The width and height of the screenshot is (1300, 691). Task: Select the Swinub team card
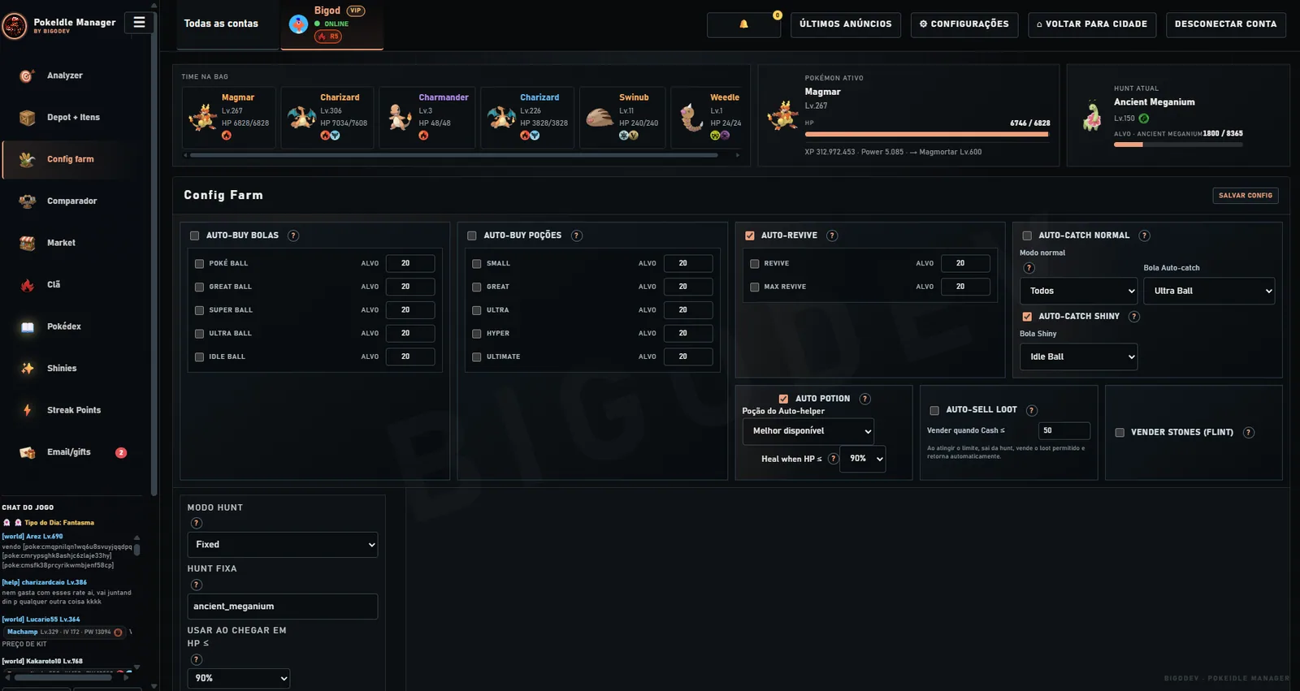point(622,118)
